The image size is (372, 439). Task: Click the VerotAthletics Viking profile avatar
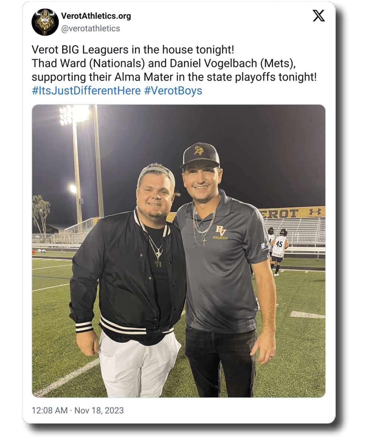click(x=45, y=22)
